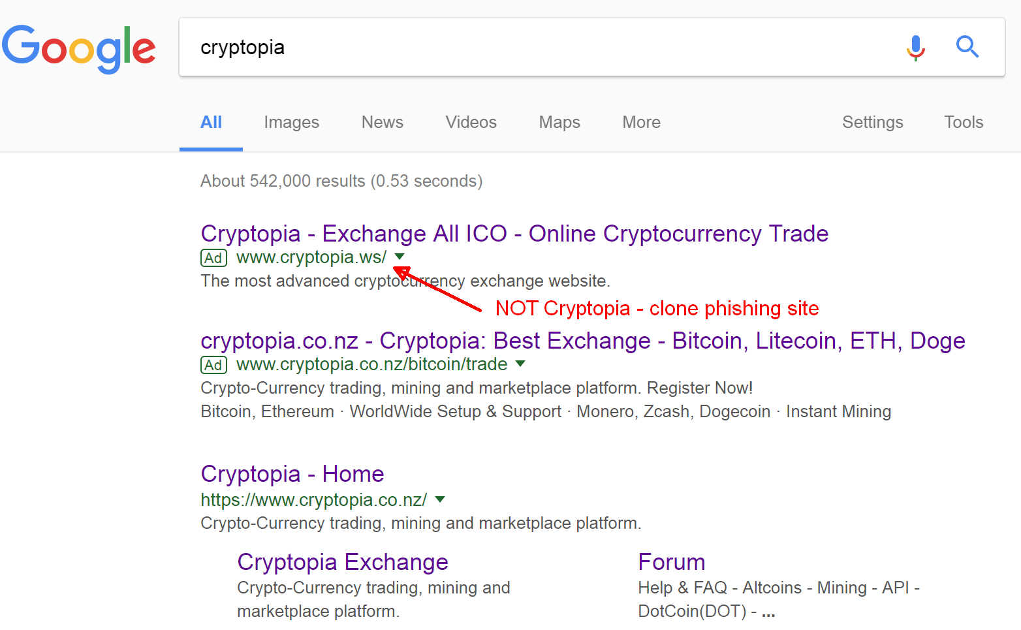Switch to the News tab
1021x630 pixels.
[x=383, y=122]
